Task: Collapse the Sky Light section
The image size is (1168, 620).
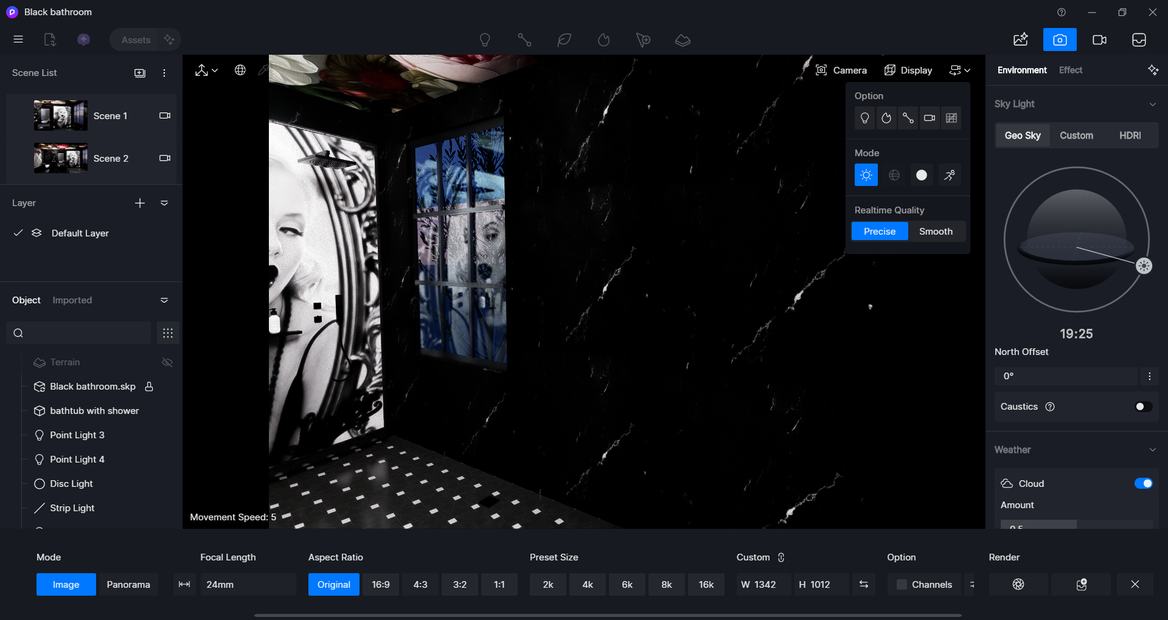Action: coord(1152,105)
